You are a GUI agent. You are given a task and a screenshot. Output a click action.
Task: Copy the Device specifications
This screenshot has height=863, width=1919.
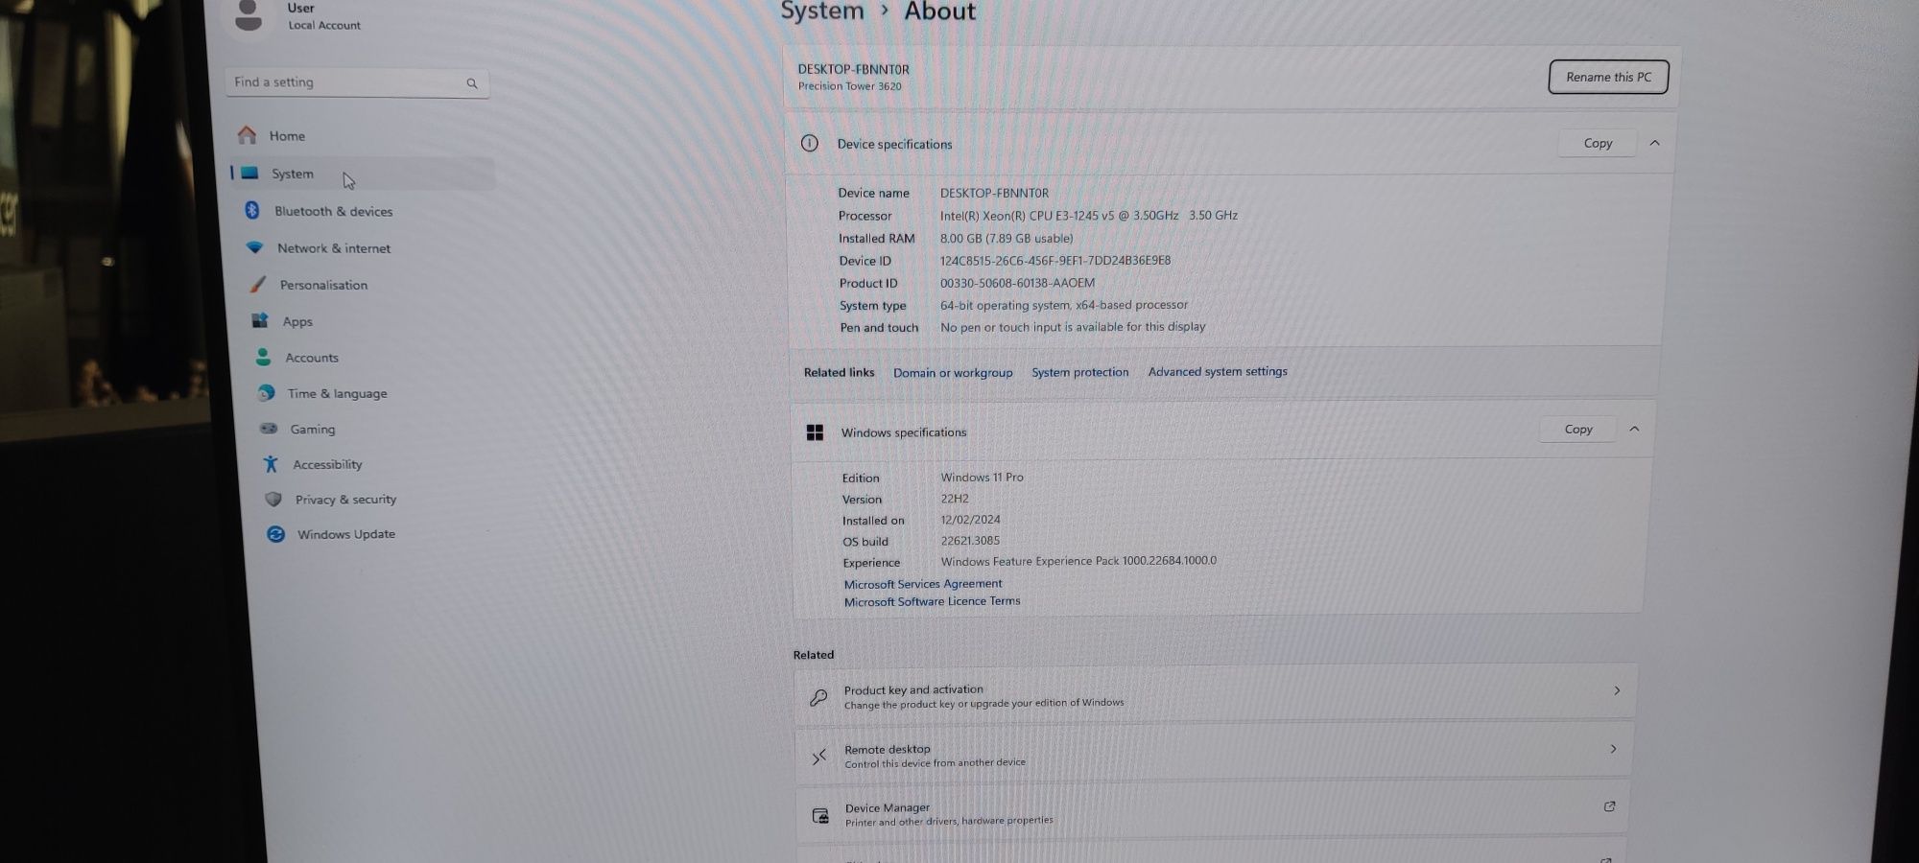pyautogui.click(x=1598, y=143)
